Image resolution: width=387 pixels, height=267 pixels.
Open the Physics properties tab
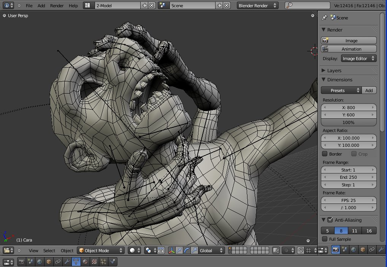point(113,262)
